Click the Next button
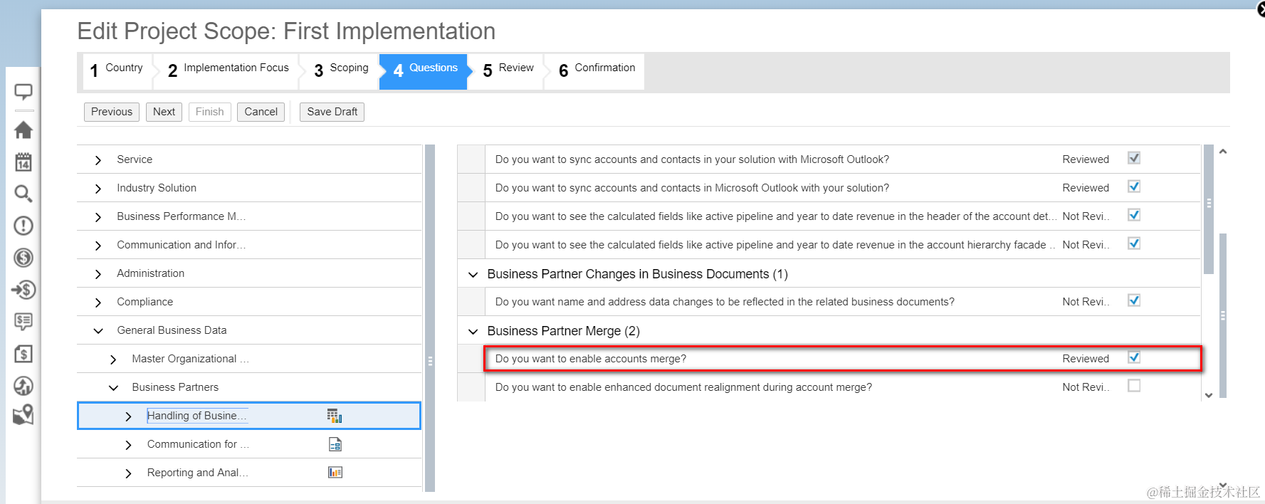The width and height of the screenshot is (1265, 504). pos(164,112)
